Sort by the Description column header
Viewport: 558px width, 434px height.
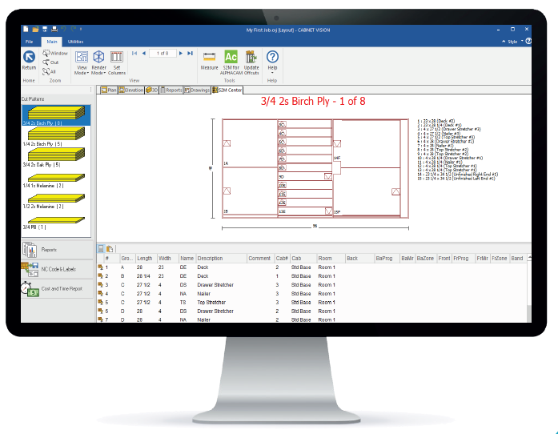click(x=221, y=258)
